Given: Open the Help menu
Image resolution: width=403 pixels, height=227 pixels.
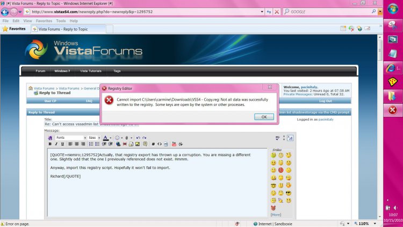Looking at the screenshot, I should pyautogui.click(x=74, y=21).
